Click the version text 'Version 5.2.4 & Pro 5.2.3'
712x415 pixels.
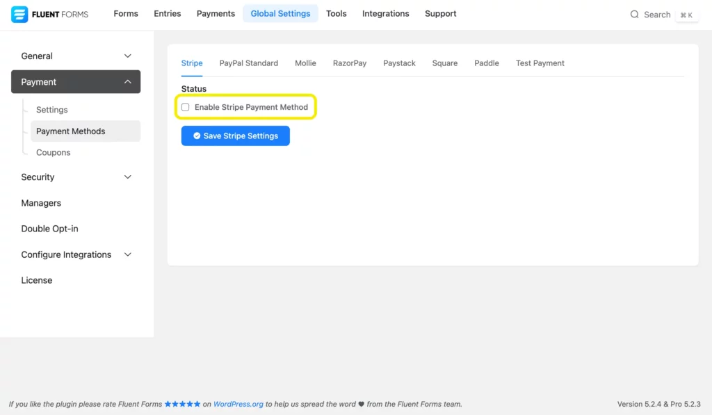(x=659, y=404)
